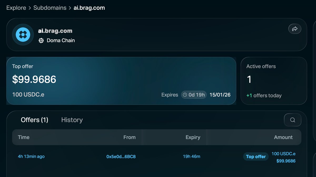The image size is (316, 177).
Task: Select the Offers (1) tab
Action: [x=34, y=120]
